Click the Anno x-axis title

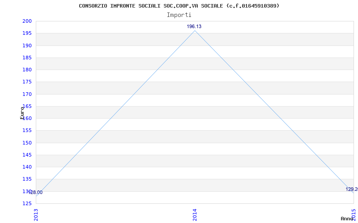click(x=348, y=219)
